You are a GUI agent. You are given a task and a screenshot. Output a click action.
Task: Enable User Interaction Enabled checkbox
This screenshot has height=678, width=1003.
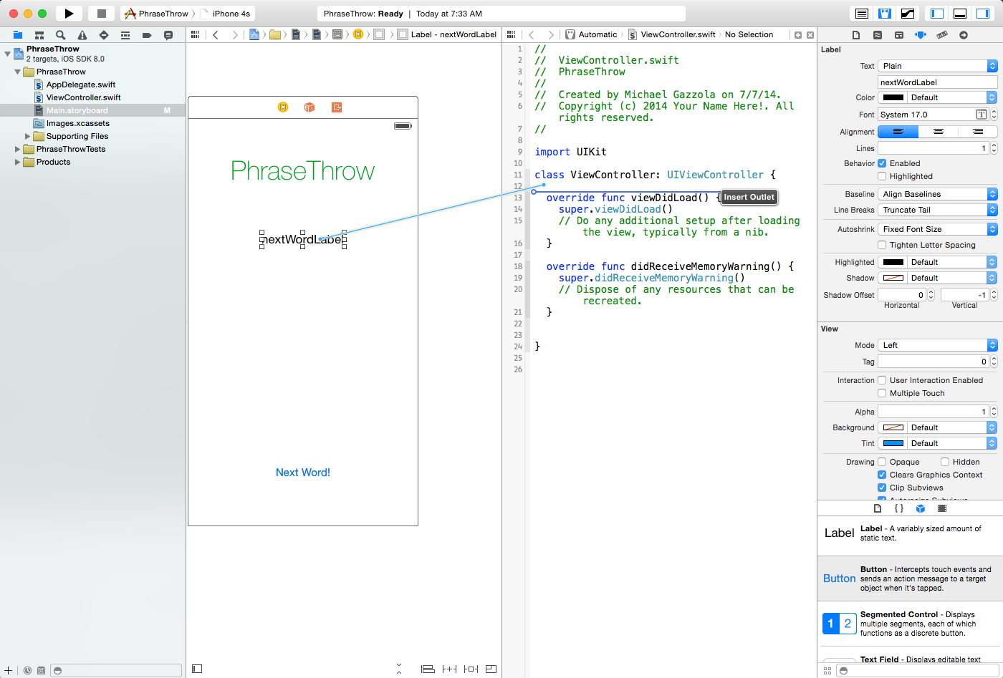882,380
